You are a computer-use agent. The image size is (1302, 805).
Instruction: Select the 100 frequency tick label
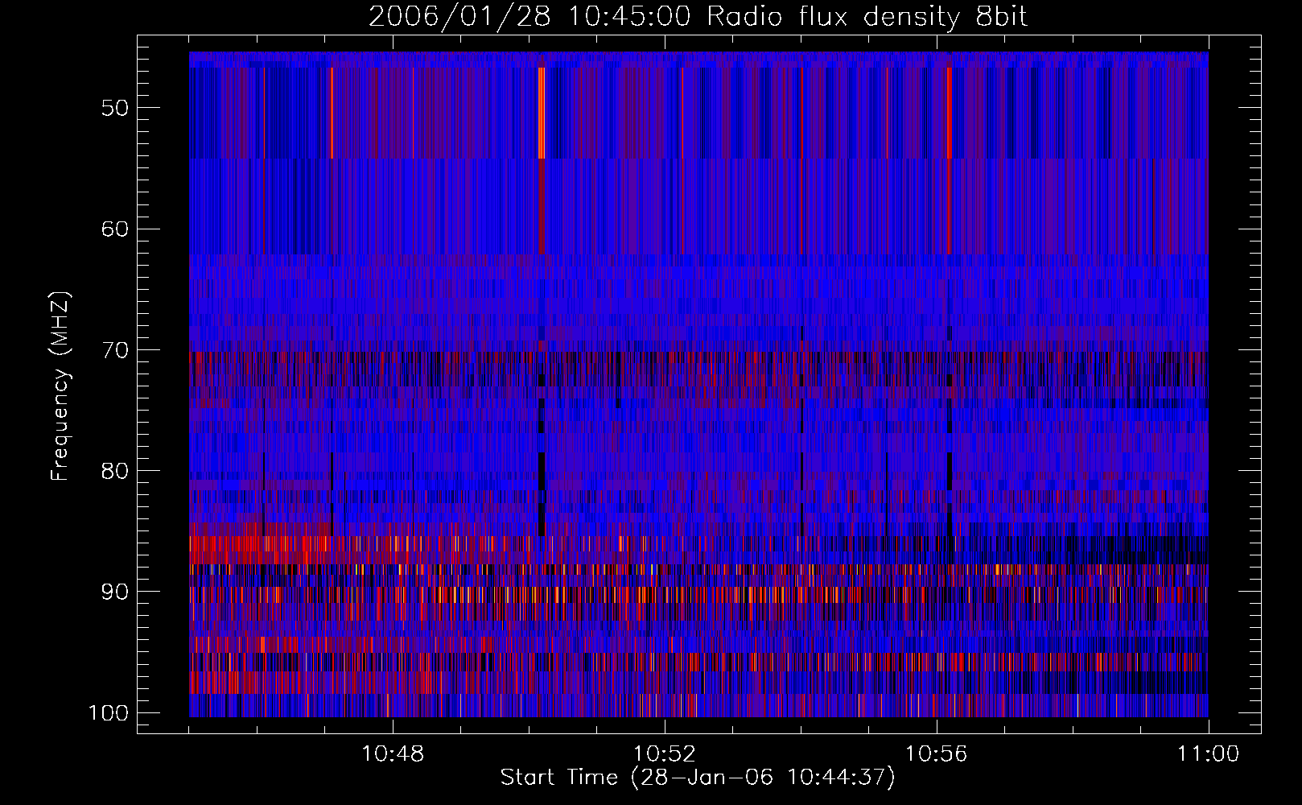(x=109, y=713)
